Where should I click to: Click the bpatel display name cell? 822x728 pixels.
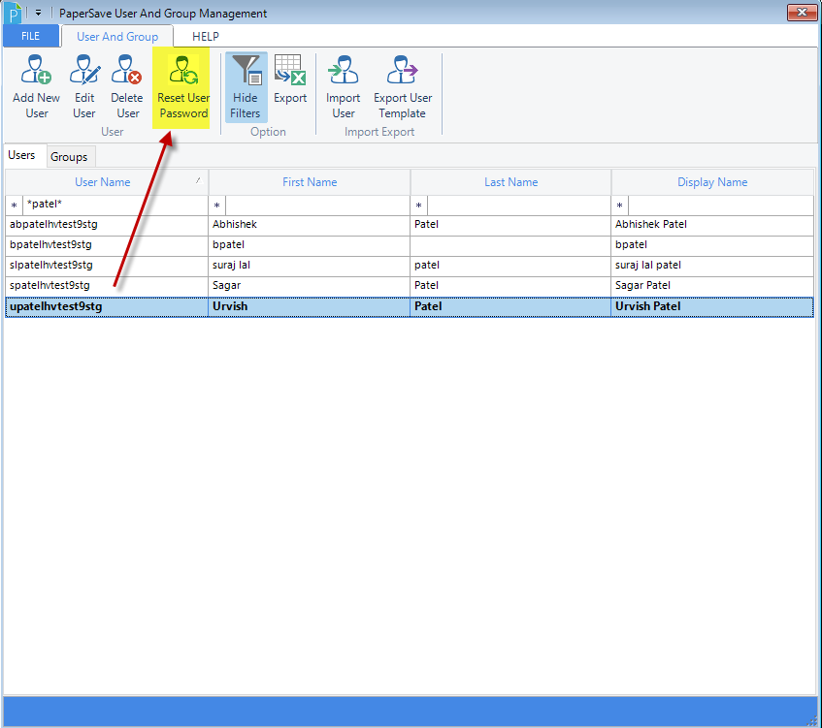712,245
